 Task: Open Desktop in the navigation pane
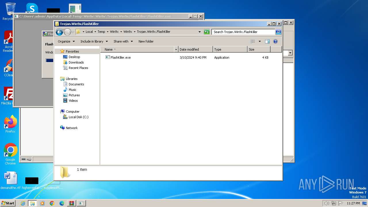click(x=74, y=57)
